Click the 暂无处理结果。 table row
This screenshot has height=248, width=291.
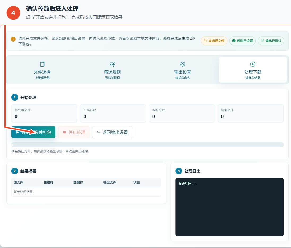point(86,192)
